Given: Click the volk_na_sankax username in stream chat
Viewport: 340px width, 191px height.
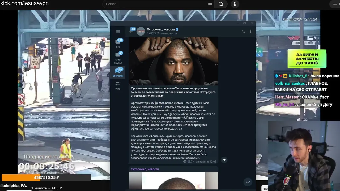Looking at the screenshot, I should 290,84.
